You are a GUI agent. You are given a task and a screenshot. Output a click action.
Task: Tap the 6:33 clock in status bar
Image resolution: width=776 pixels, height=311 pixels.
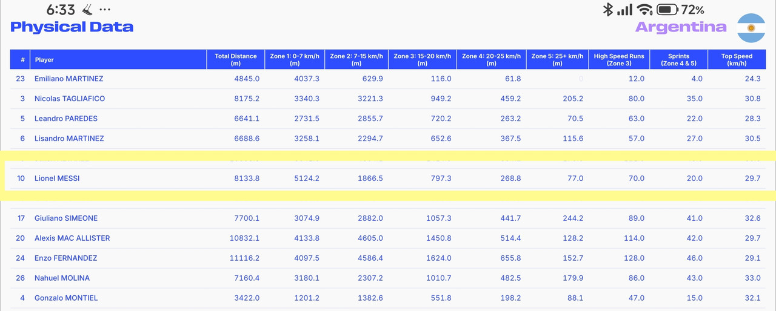(61, 10)
